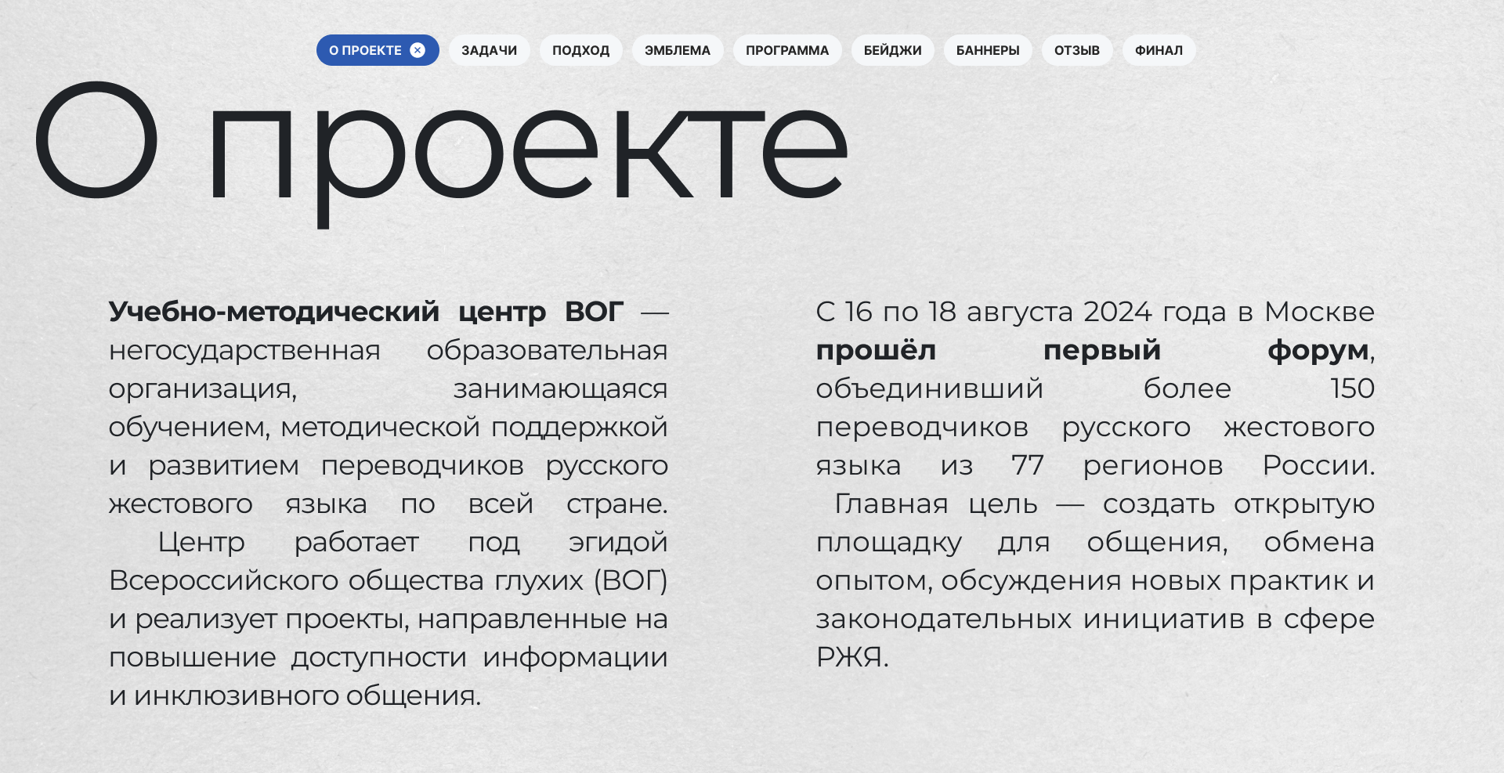Click the text «Всероссийского общества глухих (ВОГ)»

point(390,581)
